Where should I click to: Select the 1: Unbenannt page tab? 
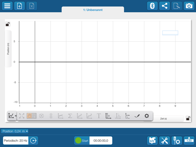coord(93,10)
